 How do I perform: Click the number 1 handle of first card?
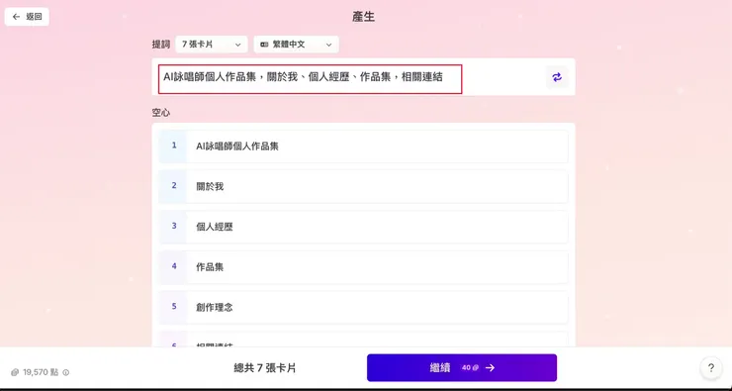coord(174,146)
